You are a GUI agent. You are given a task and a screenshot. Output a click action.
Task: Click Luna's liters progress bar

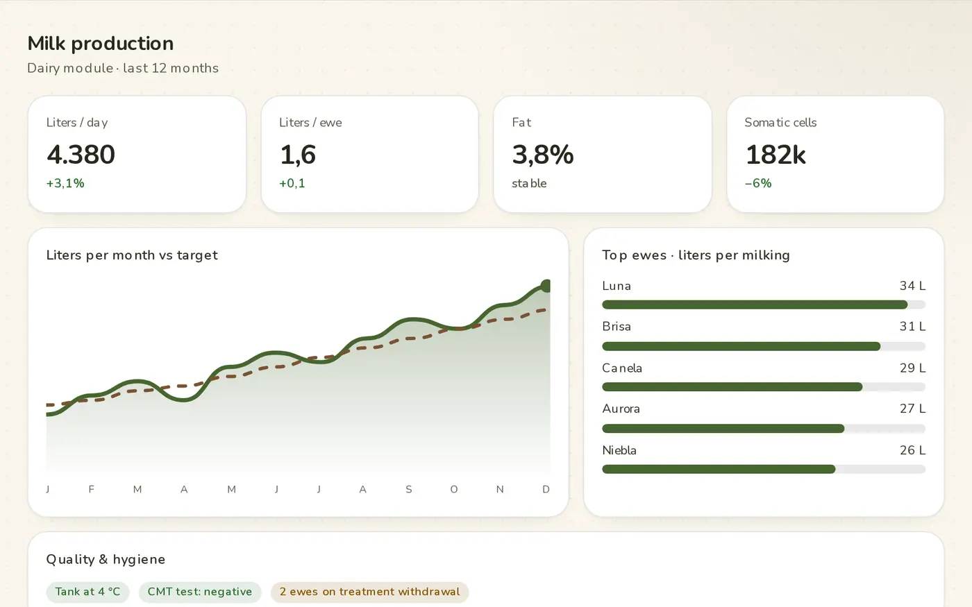(764, 305)
